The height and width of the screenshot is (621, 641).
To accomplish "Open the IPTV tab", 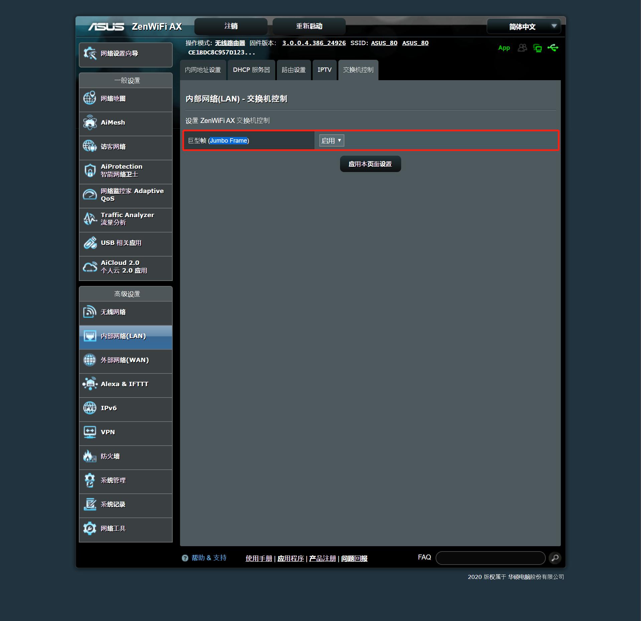I will pyautogui.click(x=324, y=70).
